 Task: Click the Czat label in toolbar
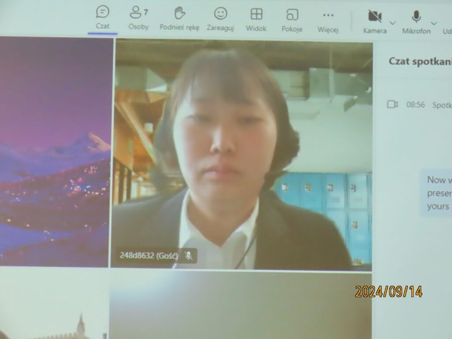coord(102,26)
